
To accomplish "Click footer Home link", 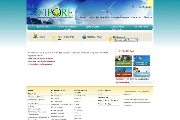I will pos(30,91).
